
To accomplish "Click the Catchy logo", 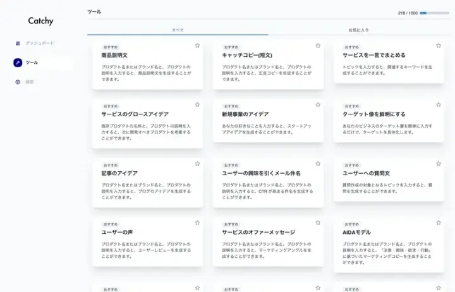I will coord(40,21).
